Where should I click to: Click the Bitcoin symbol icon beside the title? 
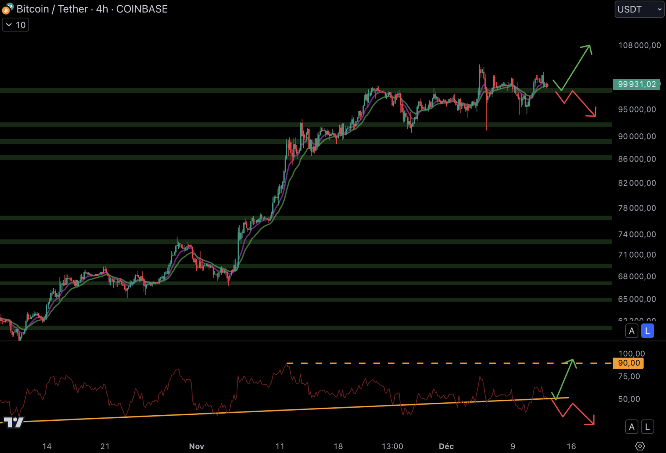tap(8, 9)
